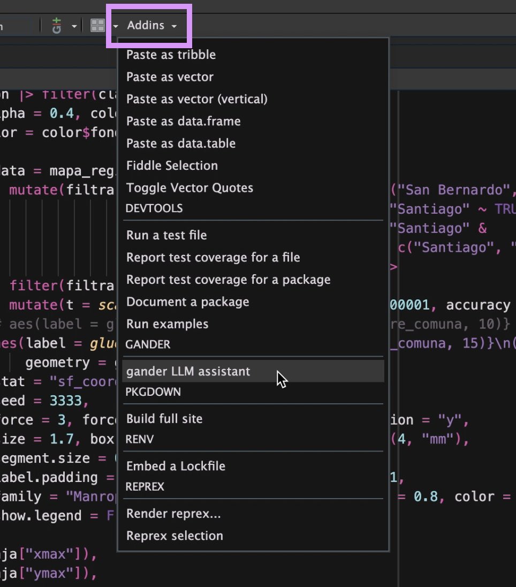
Task: Select Paste as vector (vertical)
Action: click(196, 99)
